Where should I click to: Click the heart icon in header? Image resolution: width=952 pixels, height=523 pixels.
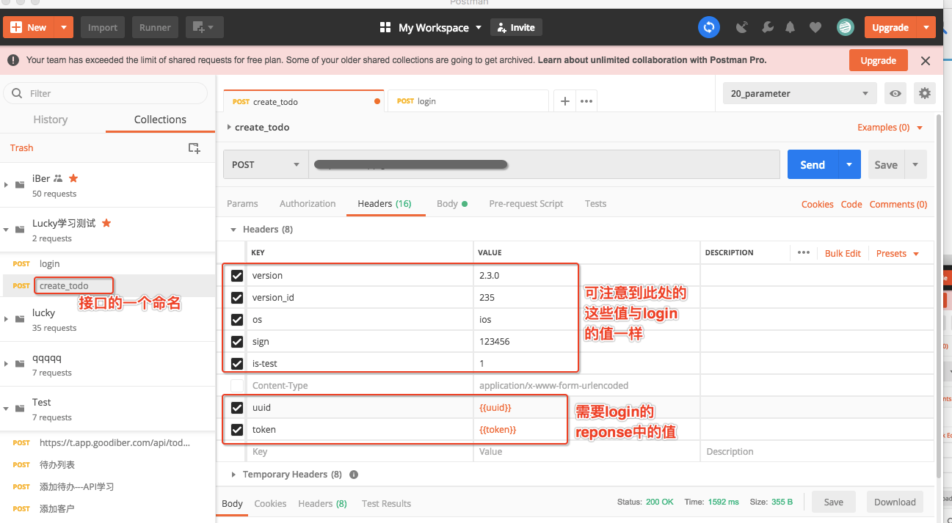pos(815,28)
